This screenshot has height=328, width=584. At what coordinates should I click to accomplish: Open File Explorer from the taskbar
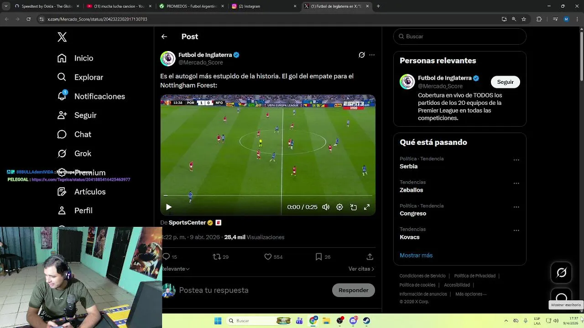pyautogui.click(x=326, y=321)
